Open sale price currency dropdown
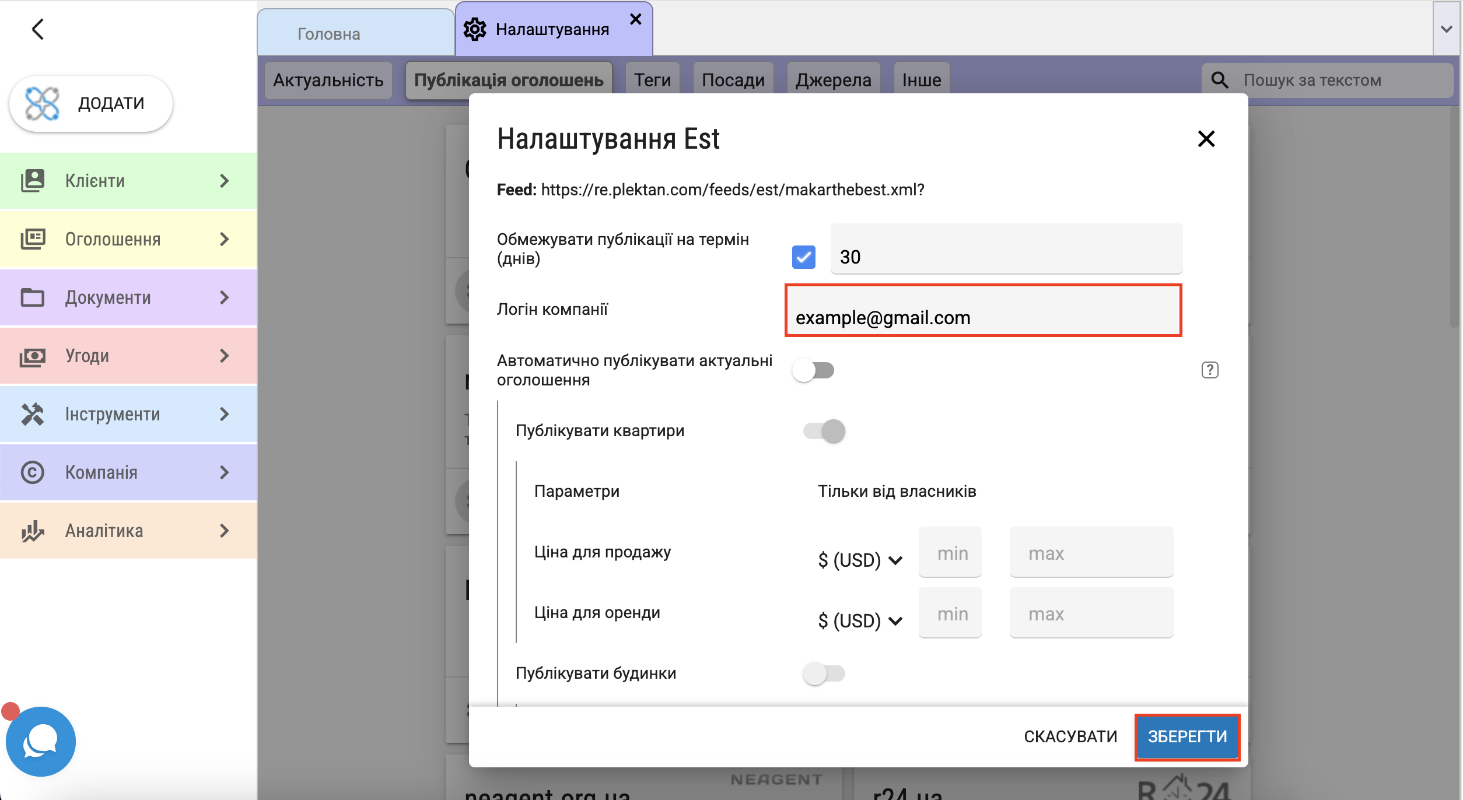This screenshot has height=800, width=1463. 860,560
